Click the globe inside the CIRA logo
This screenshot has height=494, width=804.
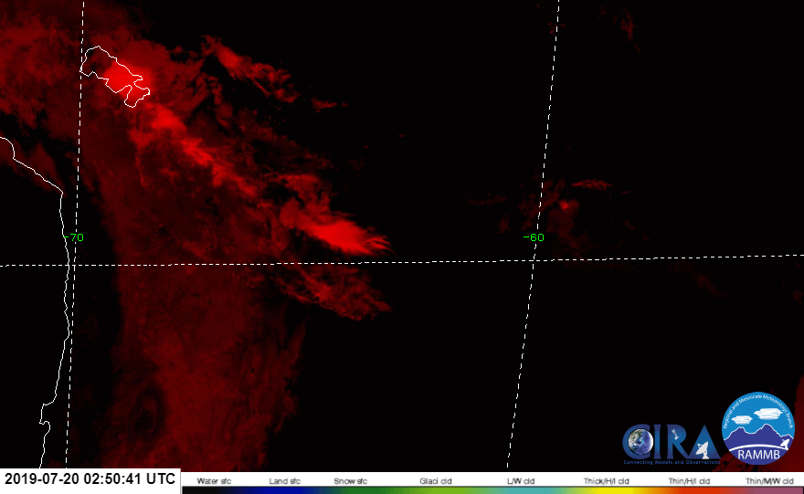tap(638, 443)
